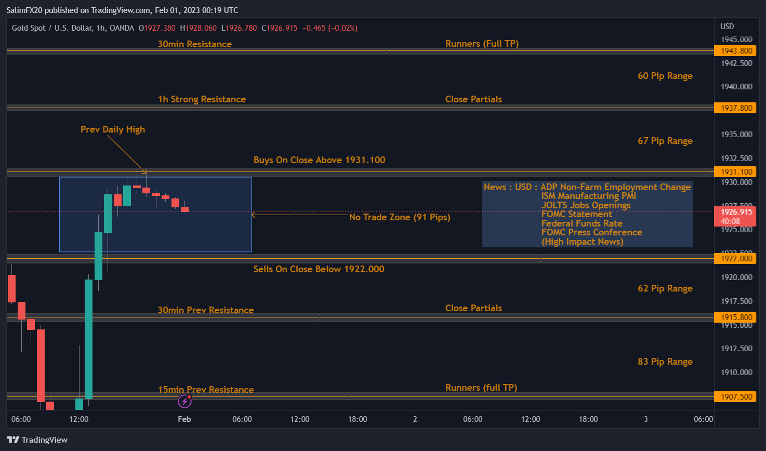Select the No Trade Zone (91 Pips) annotation

pos(400,217)
